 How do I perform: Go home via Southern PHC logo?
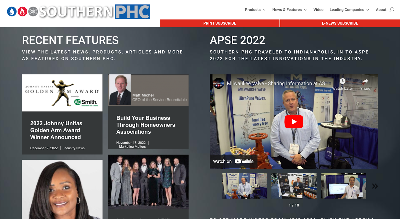pyautogui.click(x=78, y=11)
